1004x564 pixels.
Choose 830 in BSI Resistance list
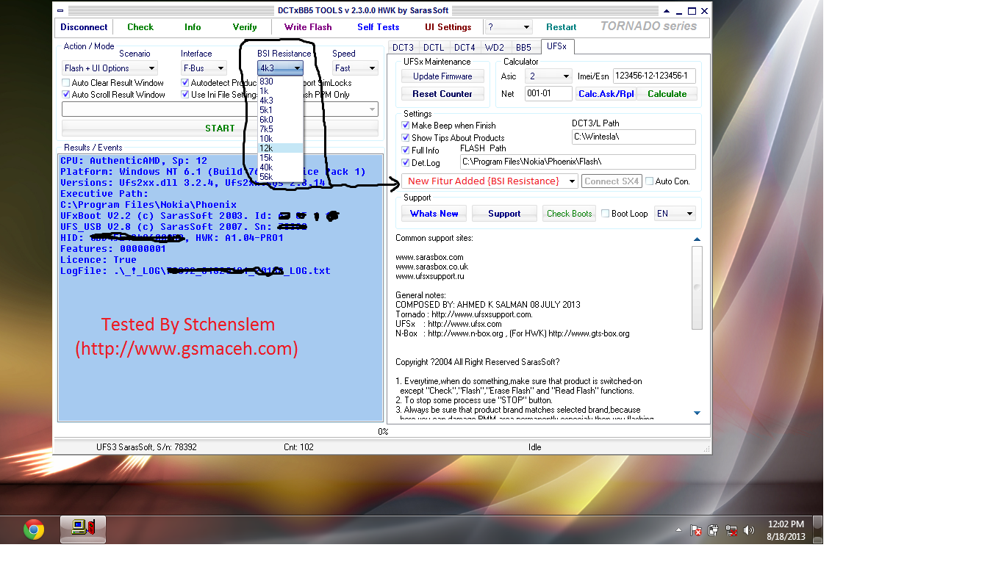(x=280, y=82)
